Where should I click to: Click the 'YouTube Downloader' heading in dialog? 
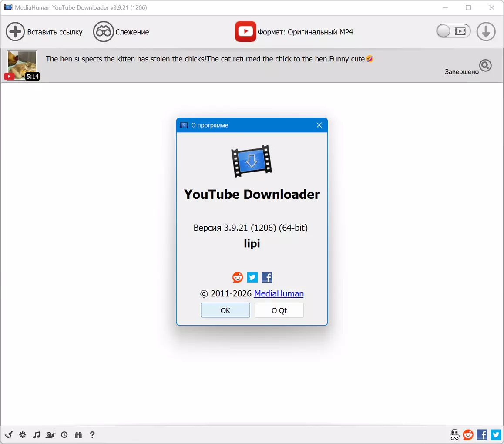click(x=252, y=195)
